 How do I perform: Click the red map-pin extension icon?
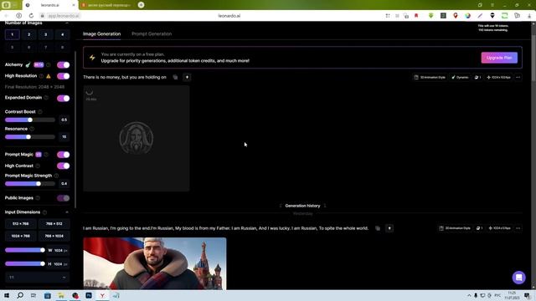tap(456, 16)
